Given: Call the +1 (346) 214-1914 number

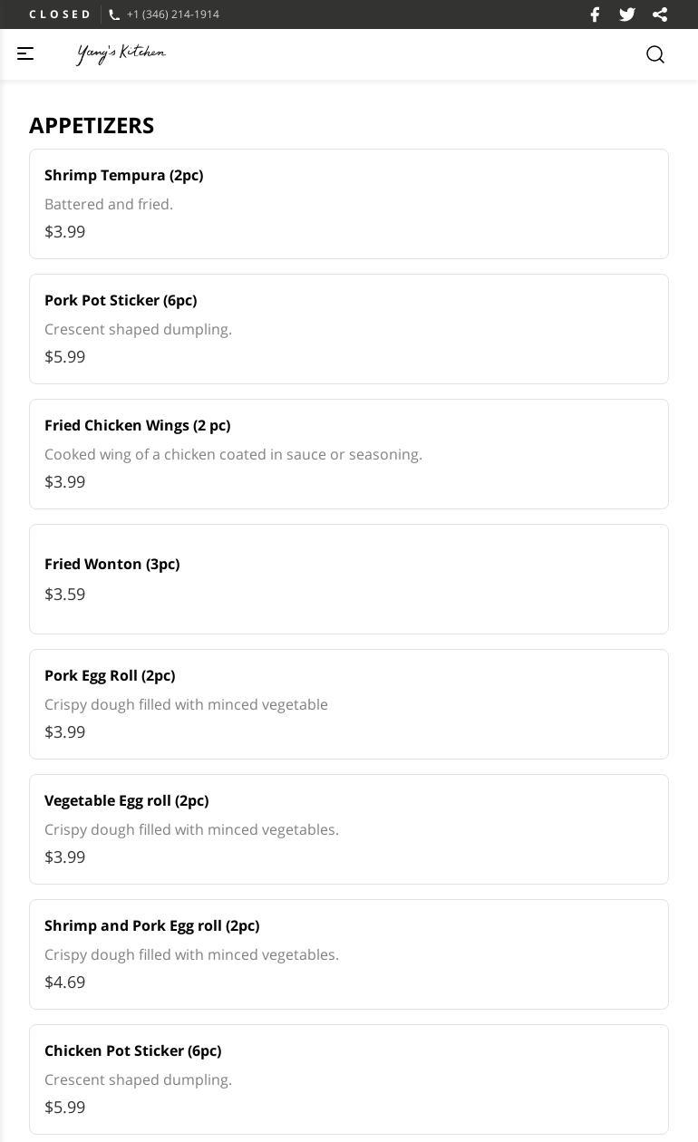Looking at the screenshot, I should [x=173, y=15].
